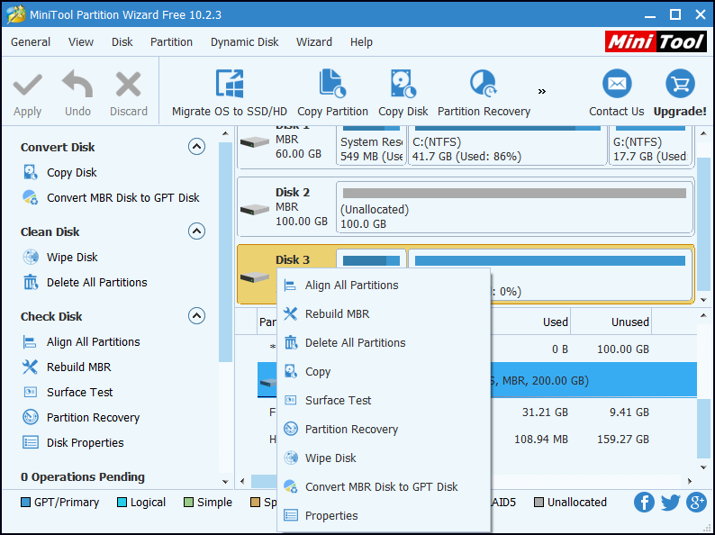Select Delete All Partitions in context menu
The image size is (715, 535).
384,342
